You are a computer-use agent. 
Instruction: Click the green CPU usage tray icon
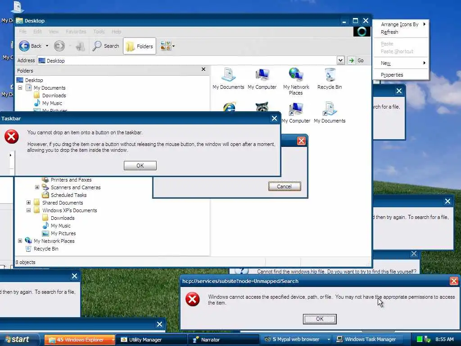click(420, 340)
